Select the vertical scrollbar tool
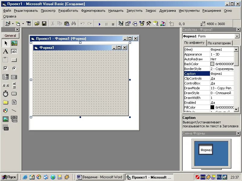The width and height of the screenshot is (242, 181). click(14, 85)
